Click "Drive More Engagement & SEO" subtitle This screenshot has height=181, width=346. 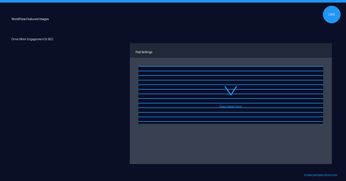point(32,39)
